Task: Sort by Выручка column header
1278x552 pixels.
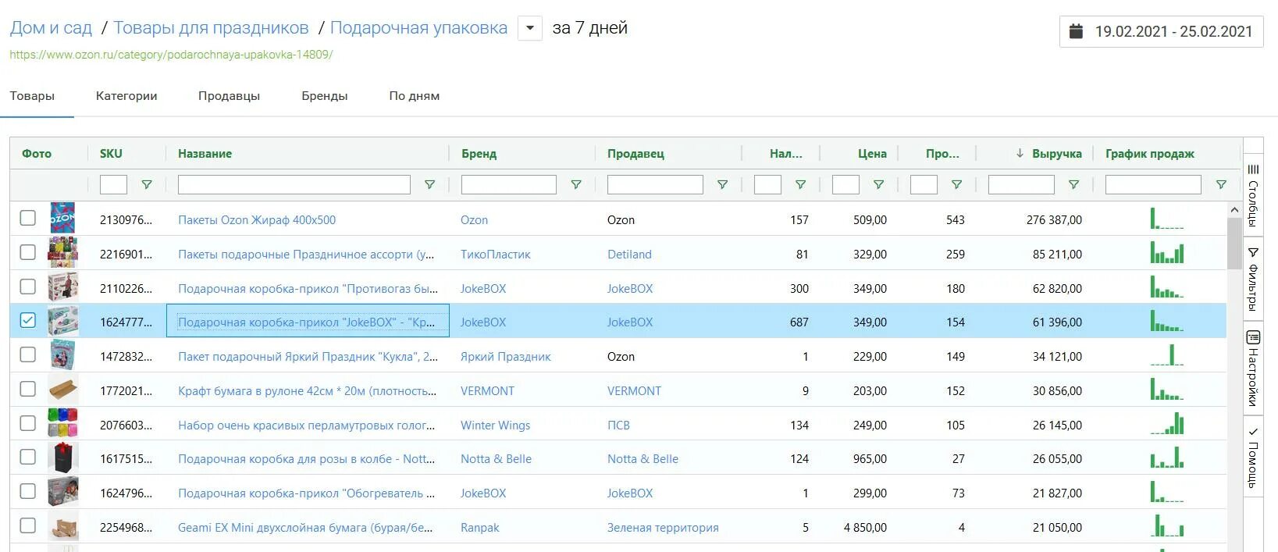Action: click(x=1056, y=154)
